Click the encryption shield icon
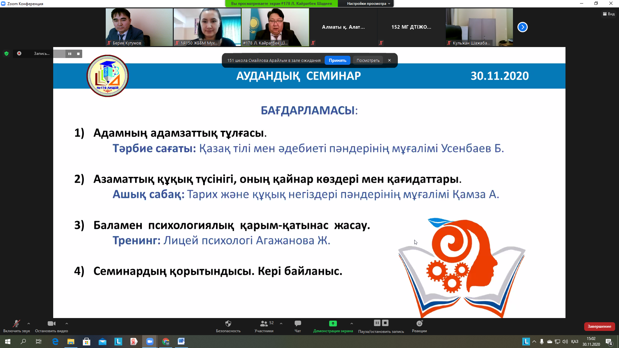Viewport: 619px width, 348px height. (6, 53)
